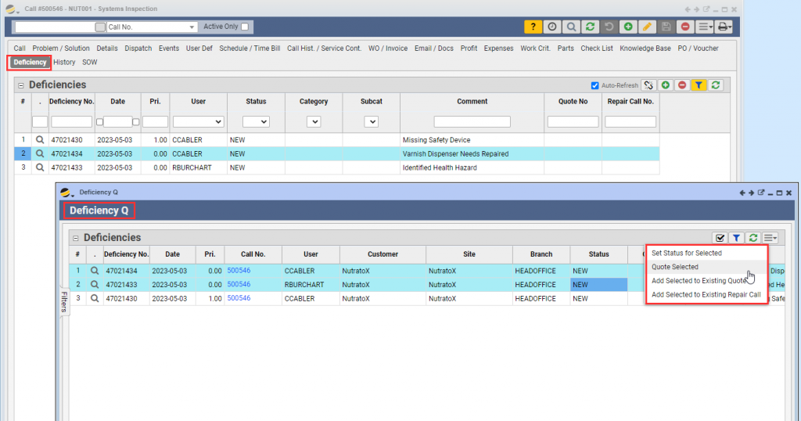Tick the checkbox left of Date filter

[99, 122]
